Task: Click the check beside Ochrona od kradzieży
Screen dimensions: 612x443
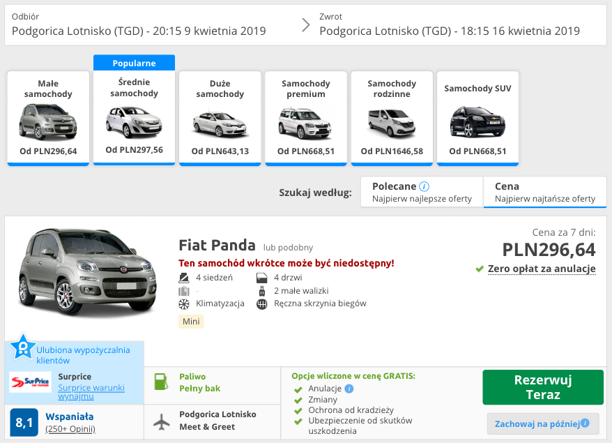Action: pyautogui.click(x=298, y=411)
